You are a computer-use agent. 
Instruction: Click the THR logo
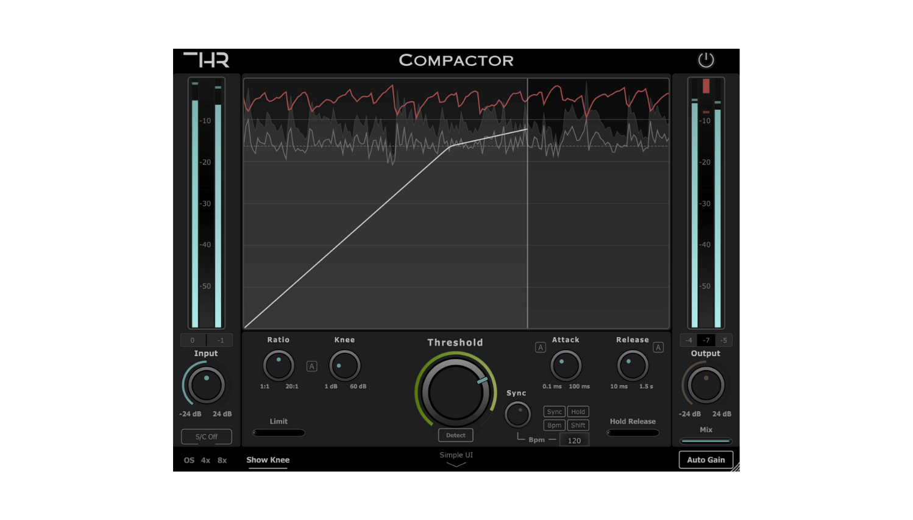[207, 60]
